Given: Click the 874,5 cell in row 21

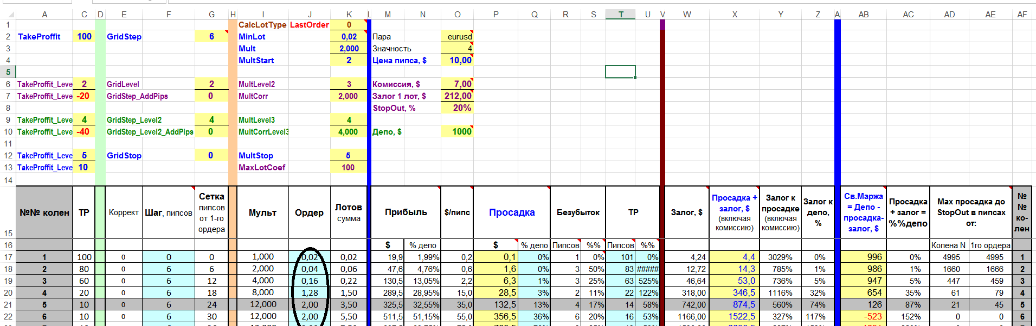Looking at the screenshot, I should click(x=735, y=305).
